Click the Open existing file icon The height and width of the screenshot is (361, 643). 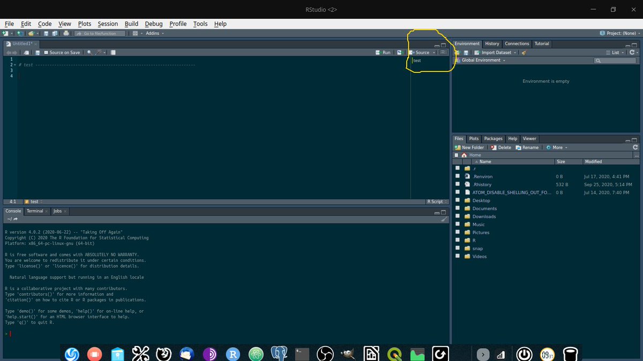[31, 33]
